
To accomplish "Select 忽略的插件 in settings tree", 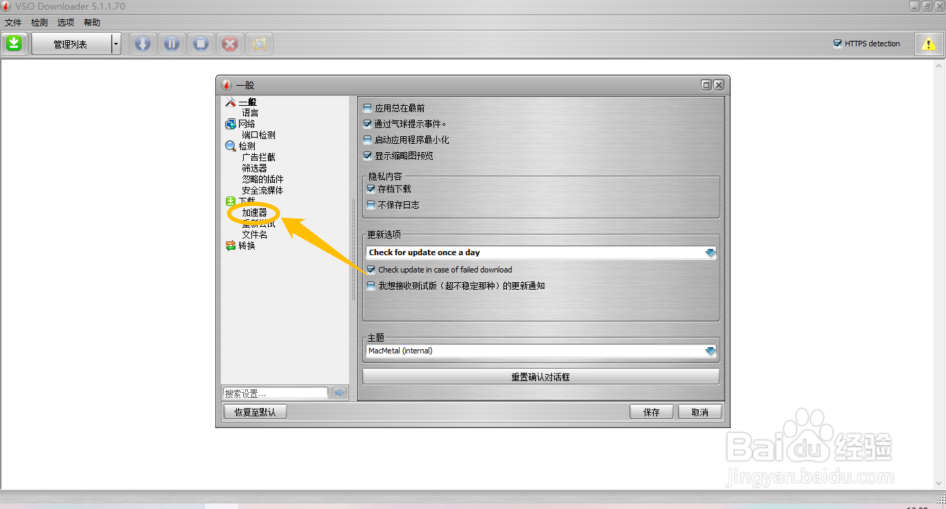I will (262, 179).
